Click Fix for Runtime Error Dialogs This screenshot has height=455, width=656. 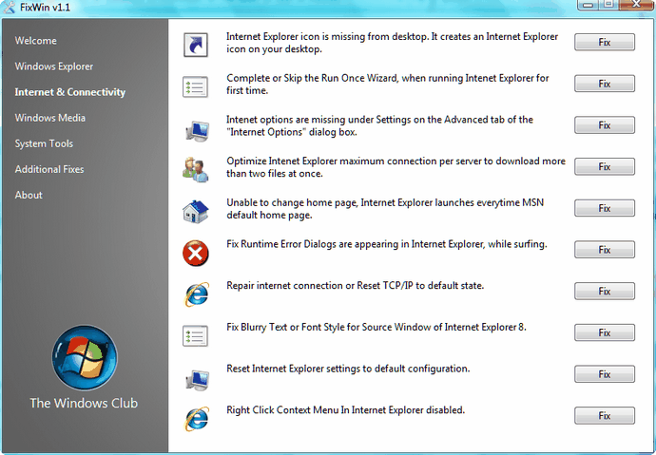[605, 250]
